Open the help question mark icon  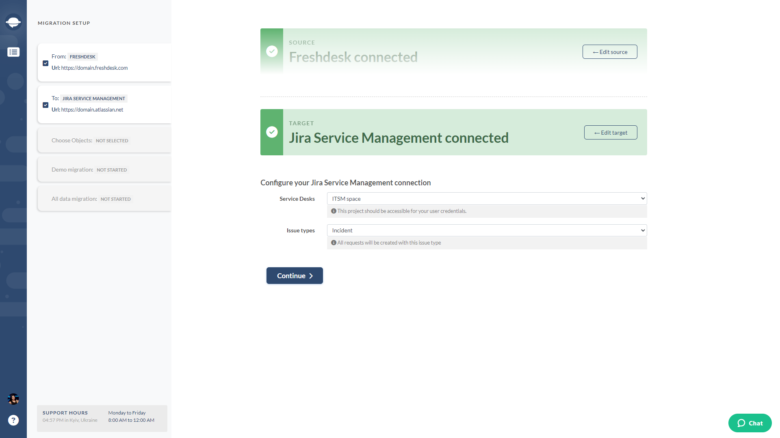[13, 420]
